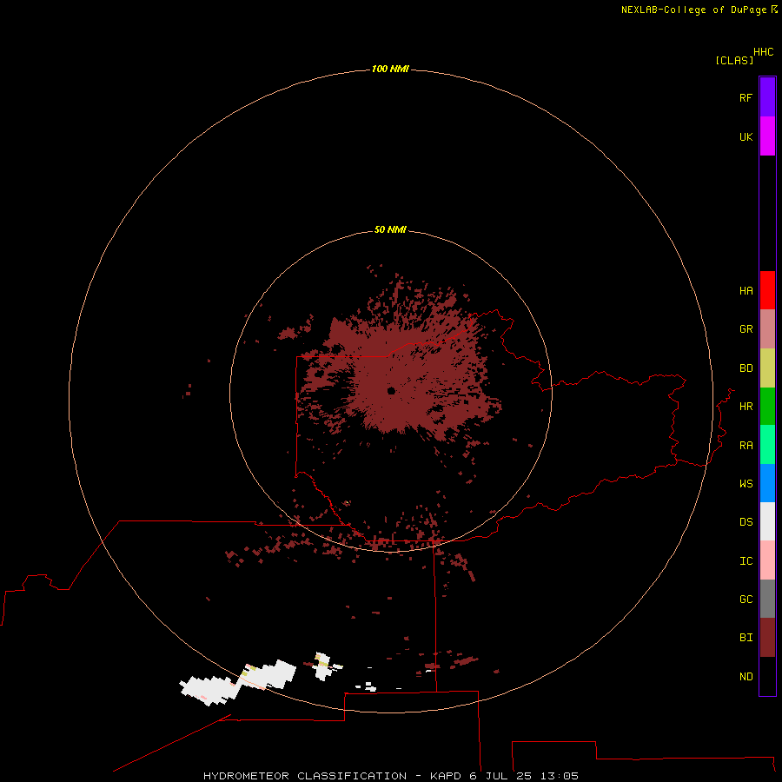782x782 pixels.
Task: Click the WS legend label
Action: click(x=746, y=483)
